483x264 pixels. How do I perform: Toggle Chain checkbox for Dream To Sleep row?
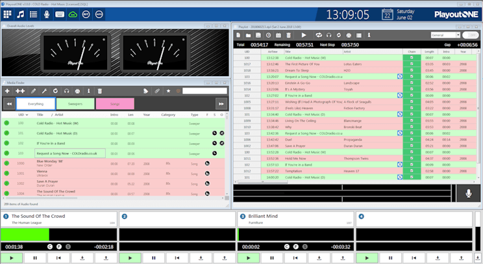coord(411,70)
